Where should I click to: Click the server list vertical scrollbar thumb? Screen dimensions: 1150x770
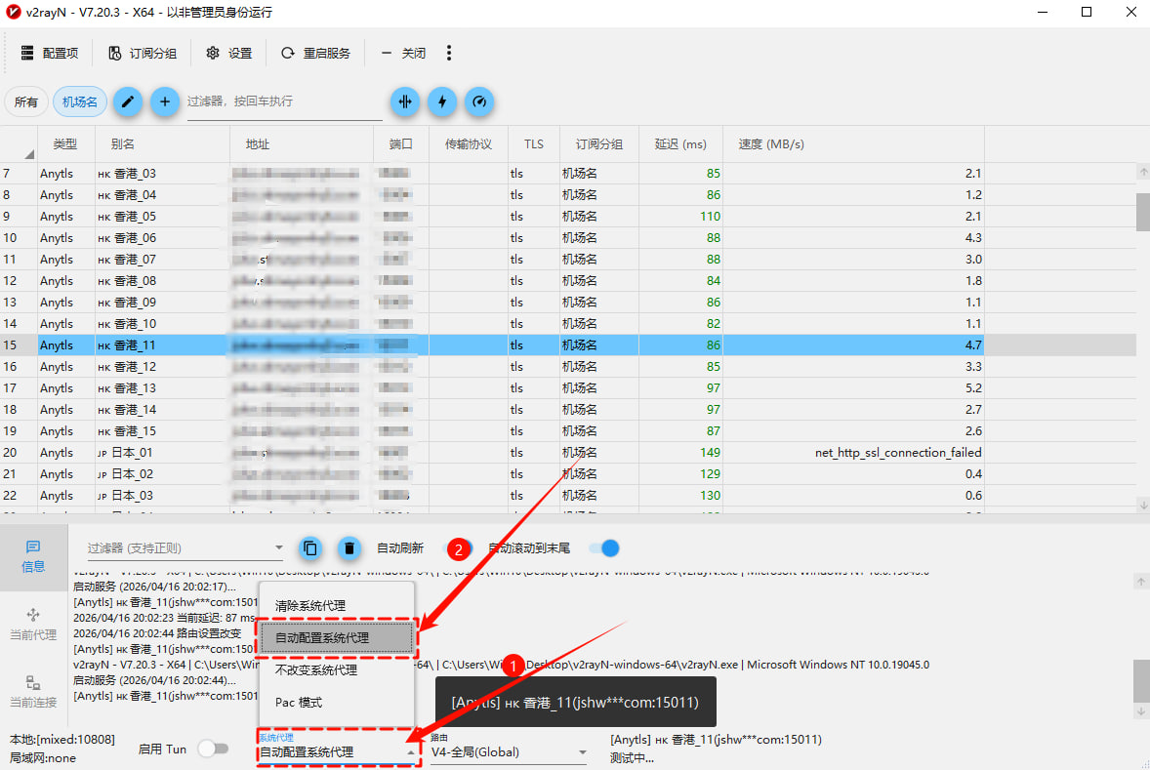click(1142, 212)
